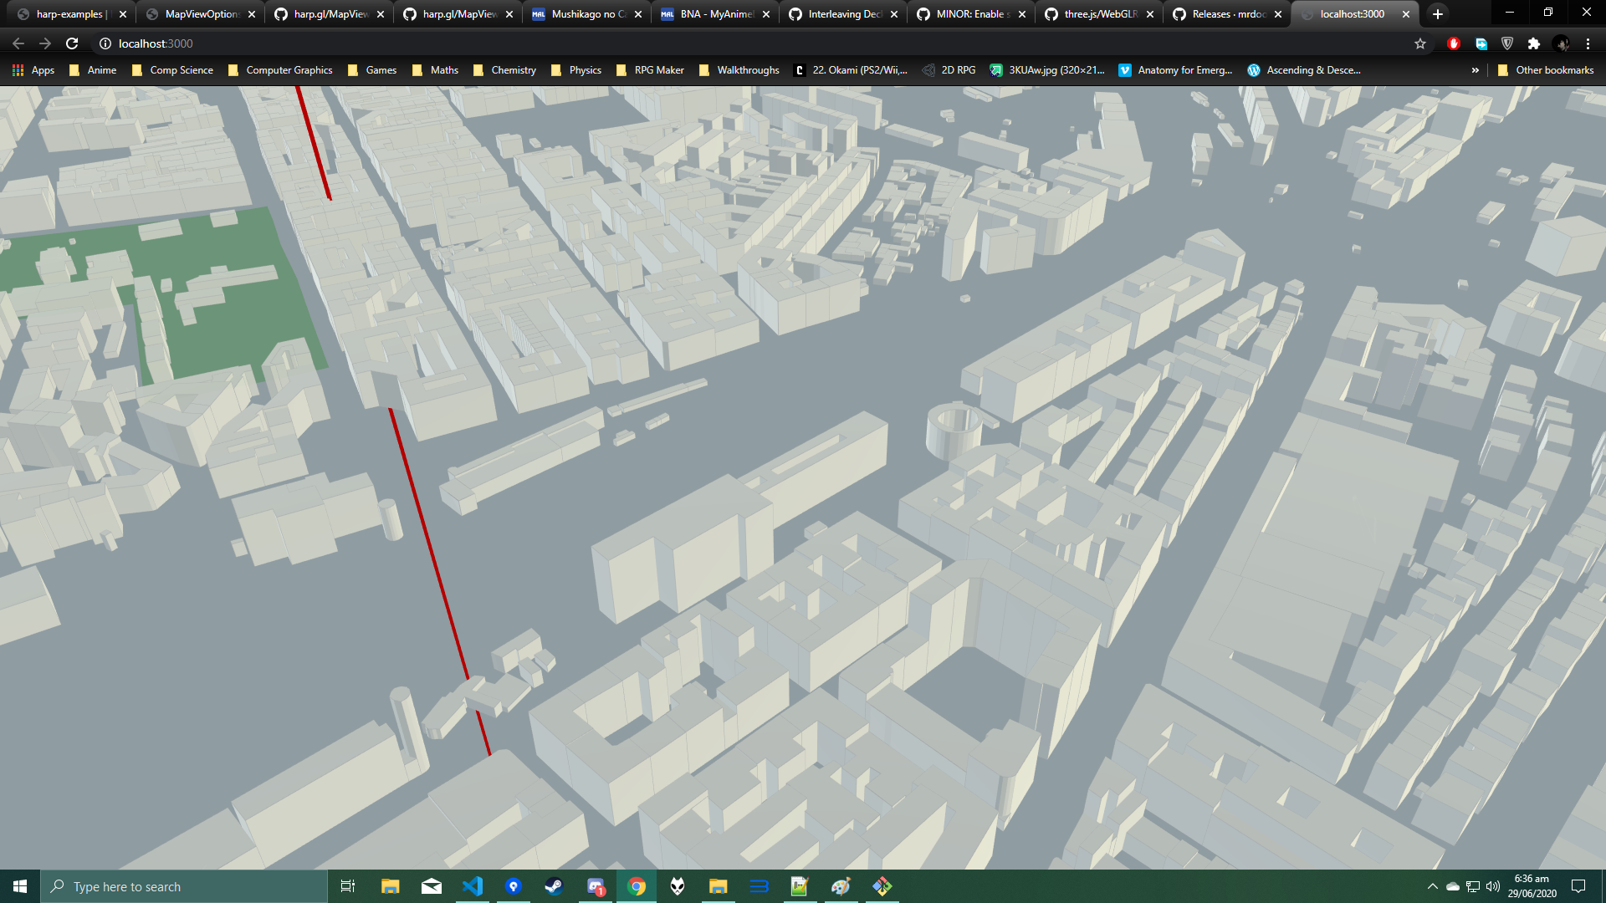
Task: Click the bookmark star icon
Action: click(1419, 43)
